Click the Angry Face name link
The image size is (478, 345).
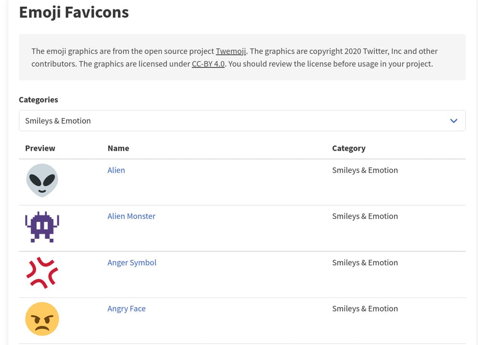(127, 309)
